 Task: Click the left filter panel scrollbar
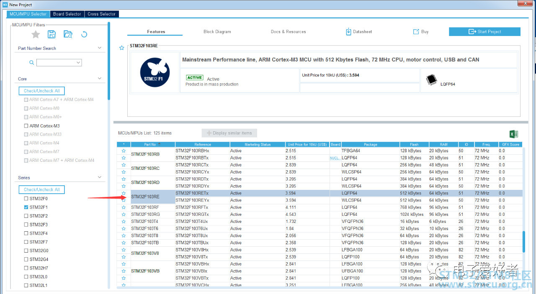[108, 61]
